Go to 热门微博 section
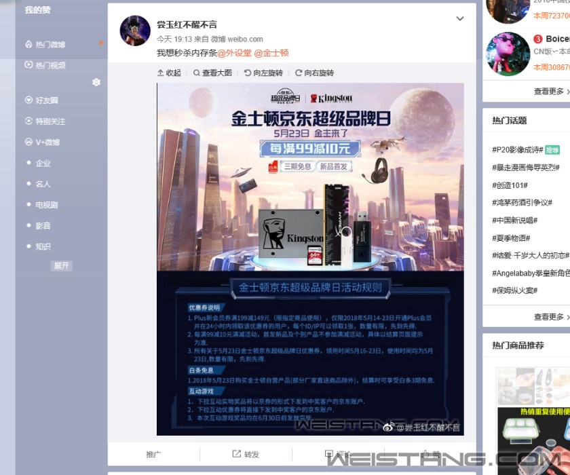The image size is (570, 475). coord(50,44)
